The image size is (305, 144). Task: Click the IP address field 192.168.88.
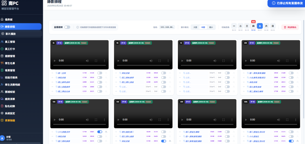(166, 27)
